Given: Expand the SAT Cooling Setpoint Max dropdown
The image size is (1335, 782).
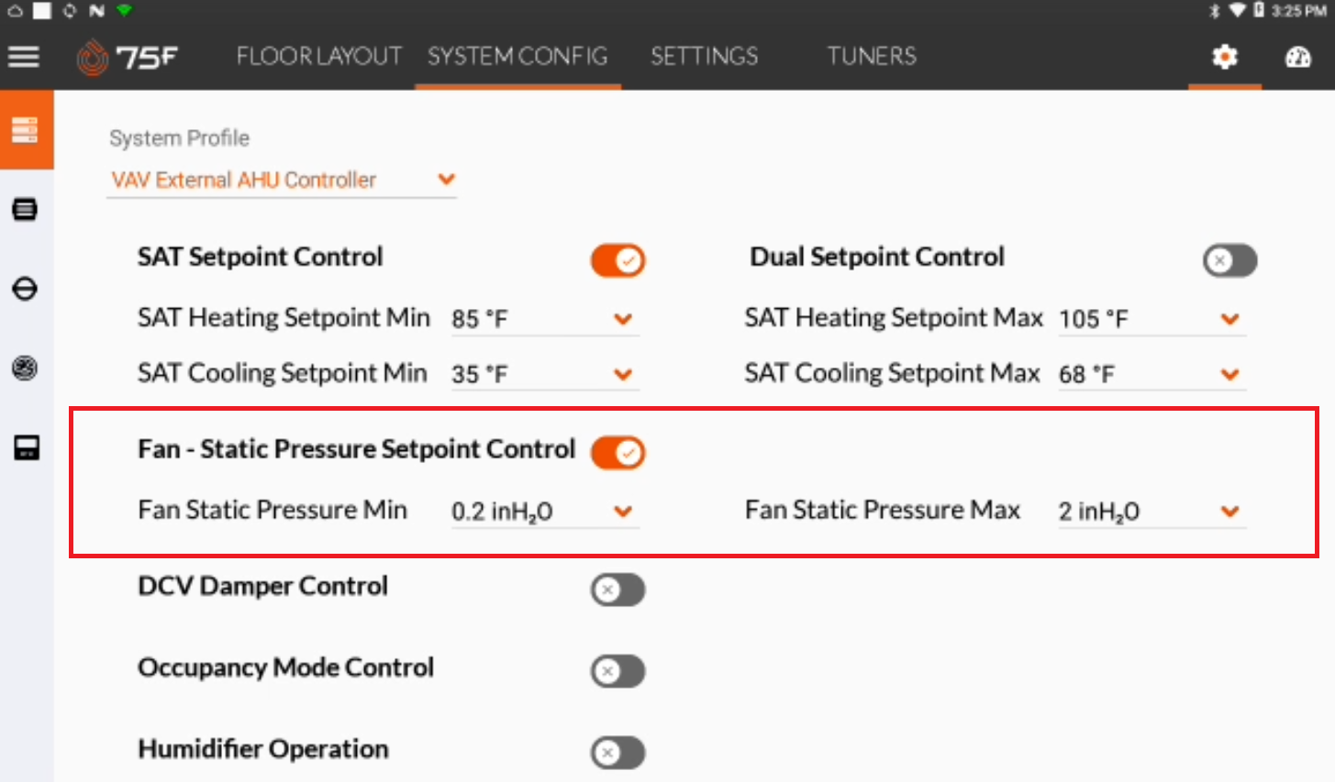Looking at the screenshot, I should point(1229,374).
